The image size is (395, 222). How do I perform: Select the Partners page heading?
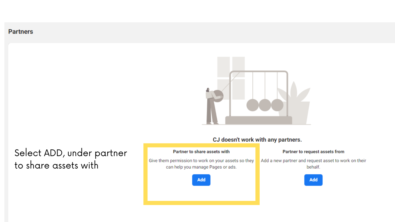pyautogui.click(x=21, y=32)
